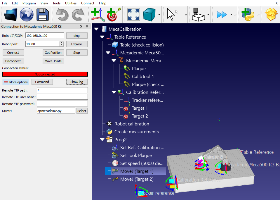
Task: Open file with the folder icon
Action: (x=11, y=15)
